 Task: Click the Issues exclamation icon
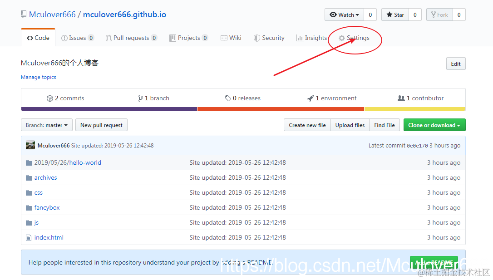coord(64,38)
